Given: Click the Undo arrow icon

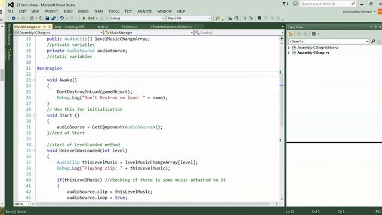Looking at the screenshot, I should coord(62,19).
